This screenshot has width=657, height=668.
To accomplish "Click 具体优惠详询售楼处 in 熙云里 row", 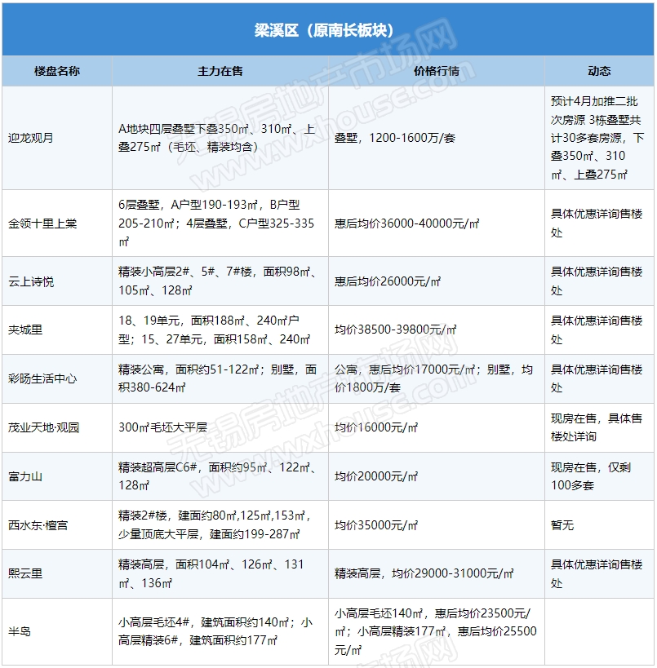I will pyautogui.click(x=599, y=573).
